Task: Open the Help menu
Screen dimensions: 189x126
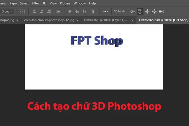Action: (x=92, y=3)
